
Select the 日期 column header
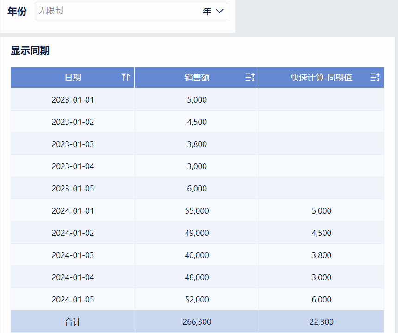tap(73, 78)
